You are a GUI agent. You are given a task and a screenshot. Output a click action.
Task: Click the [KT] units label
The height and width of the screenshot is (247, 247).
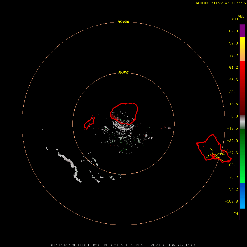pyautogui.click(x=234, y=19)
